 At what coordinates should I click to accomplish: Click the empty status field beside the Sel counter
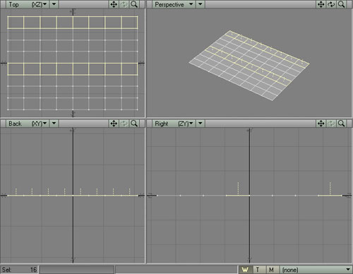(77, 270)
